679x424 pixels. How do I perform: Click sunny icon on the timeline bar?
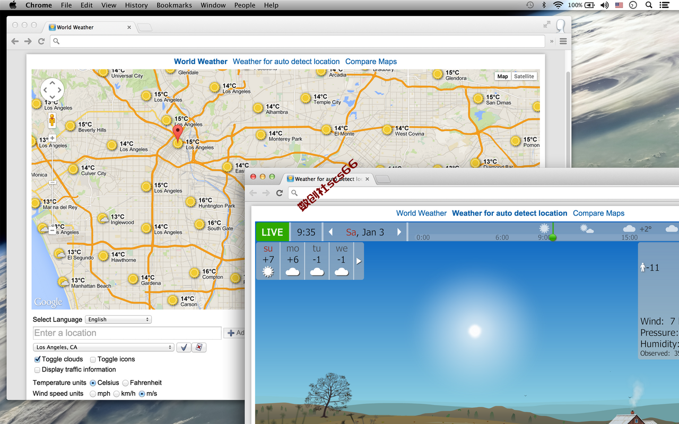[x=544, y=228]
